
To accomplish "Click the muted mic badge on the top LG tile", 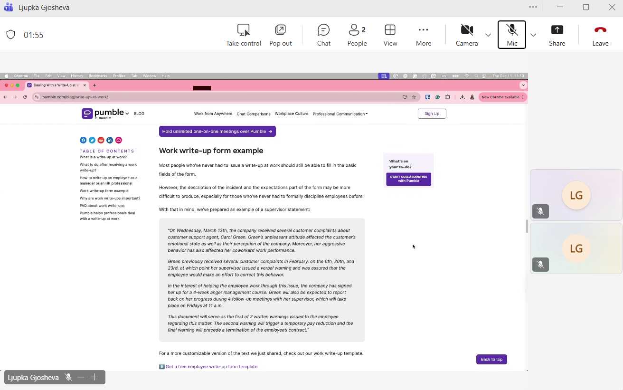I will 540,211.
